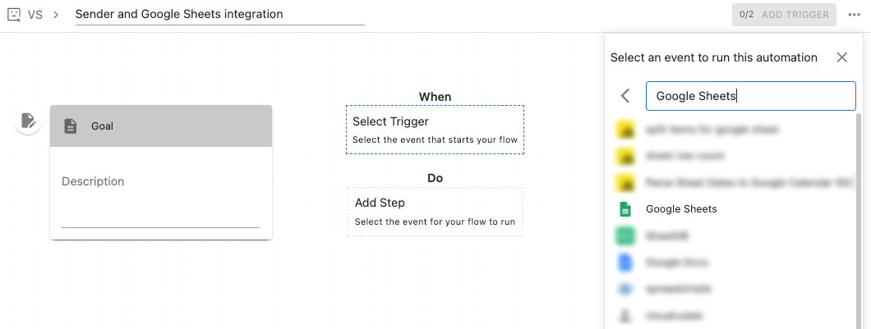Click the document icon in Goal header
The height and width of the screenshot is (329, 871).
coord(71,126)
